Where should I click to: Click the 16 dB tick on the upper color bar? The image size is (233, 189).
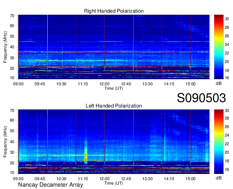tap(227, 78)
